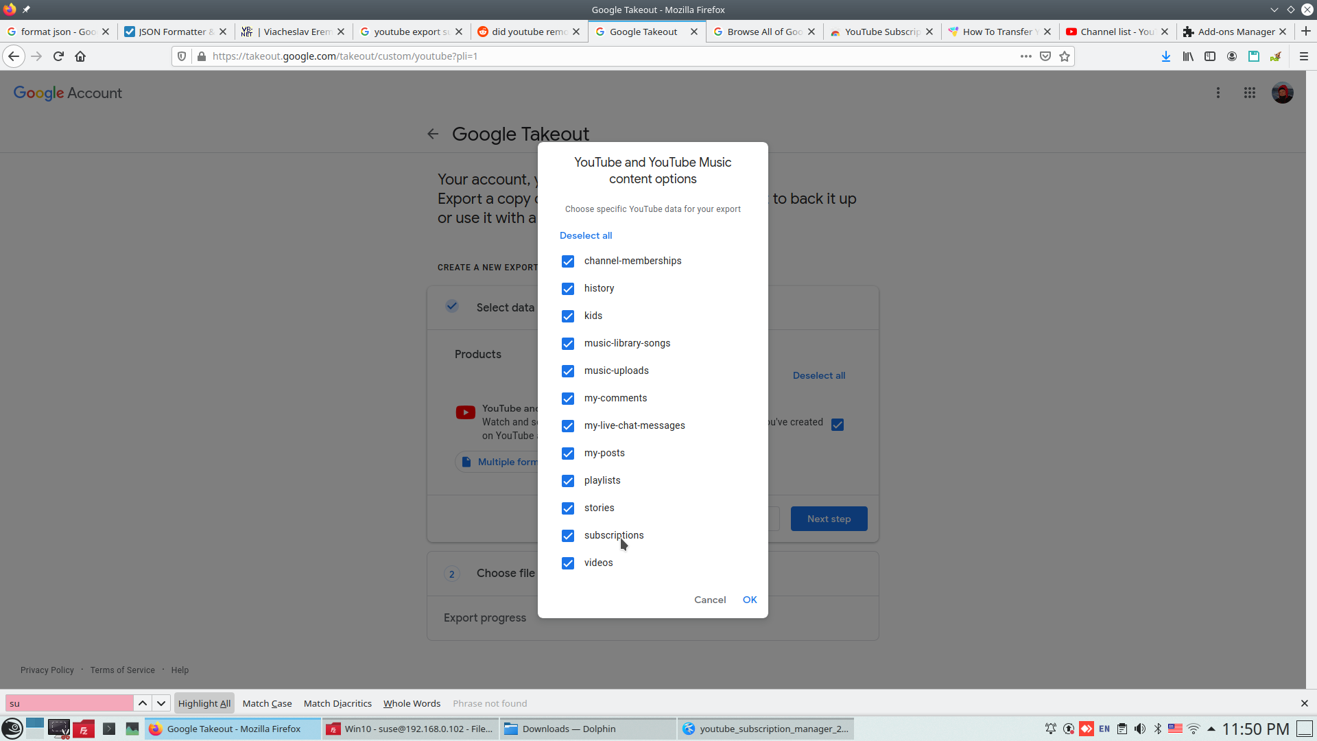Uncheck the subscriptions checkbox
This screenshot has width=1317, height=741.
[568, 536]
